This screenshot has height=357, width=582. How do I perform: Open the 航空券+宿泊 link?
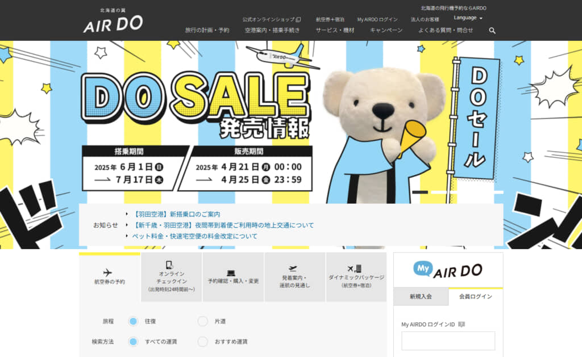(x=330, y=19)
